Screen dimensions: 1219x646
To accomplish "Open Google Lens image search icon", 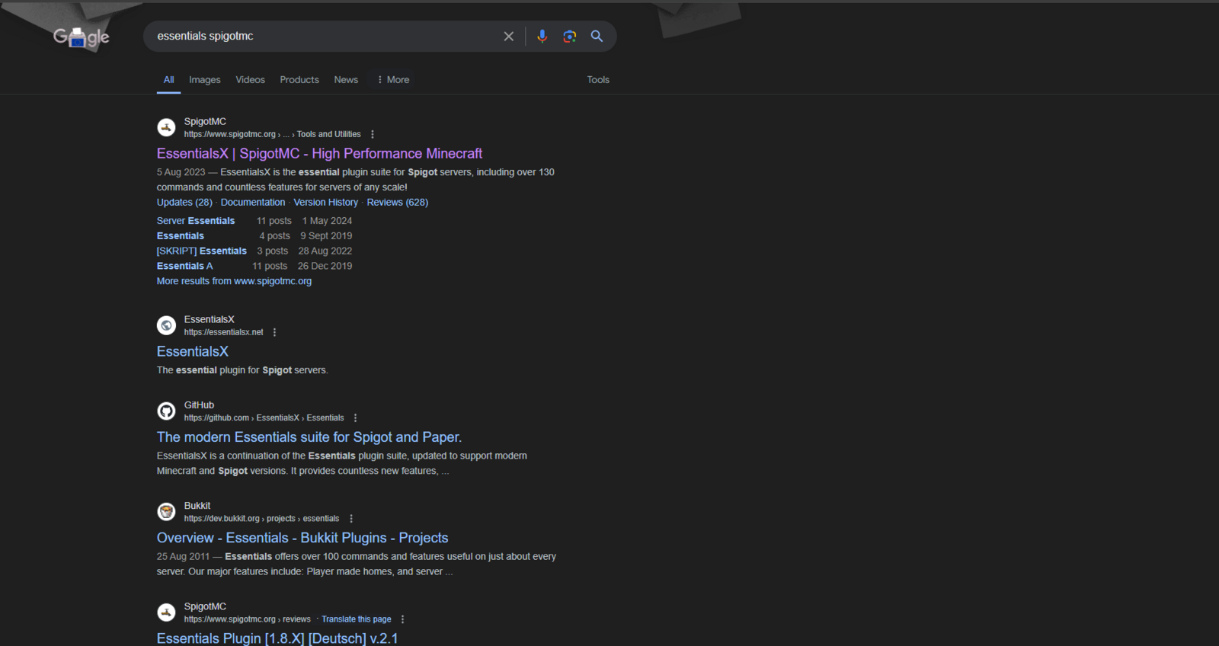I will 569,37.
